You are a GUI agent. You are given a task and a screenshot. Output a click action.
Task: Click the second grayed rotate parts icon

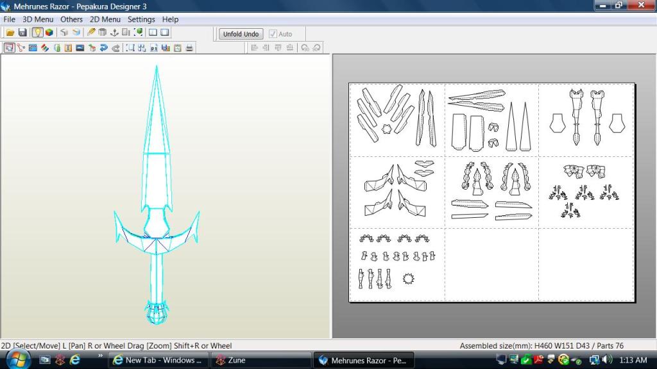[x=316, y=47]
